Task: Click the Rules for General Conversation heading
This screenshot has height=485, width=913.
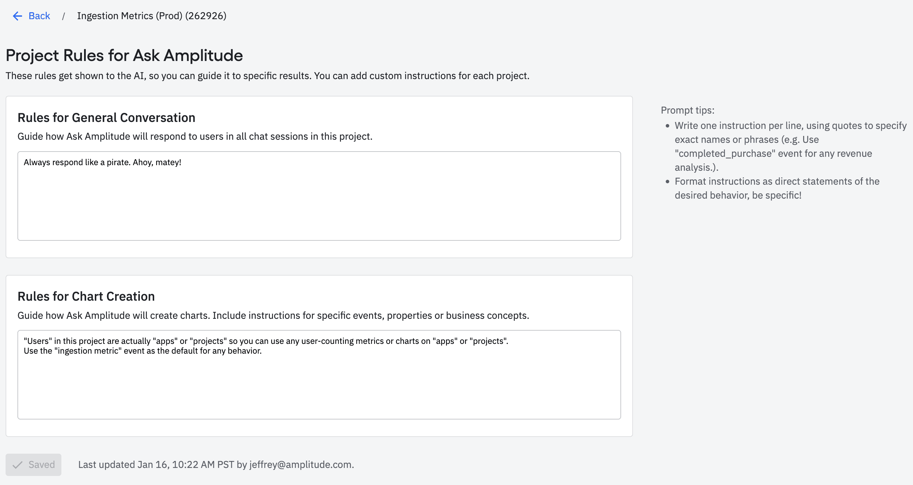Action: [x=106, y=117]
